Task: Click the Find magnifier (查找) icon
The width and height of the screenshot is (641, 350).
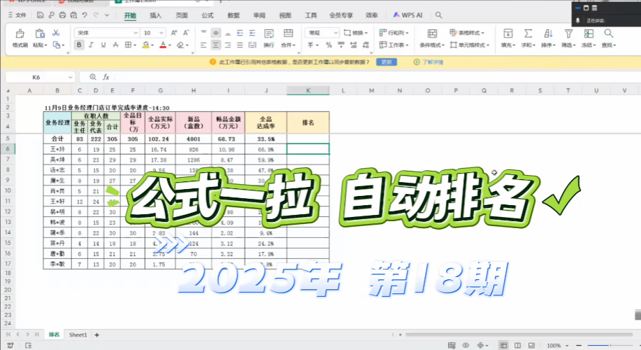Action: pyautogui.click(x=609, y=34)
